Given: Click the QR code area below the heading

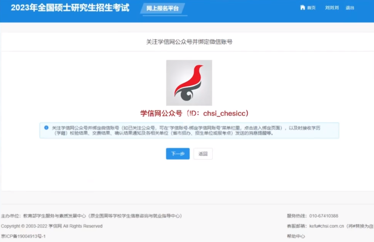Looking at the screenshot, I should [x=189, y=82].
